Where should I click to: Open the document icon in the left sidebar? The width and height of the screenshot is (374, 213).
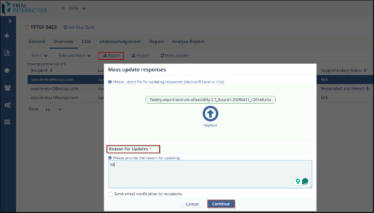(7, 53)
